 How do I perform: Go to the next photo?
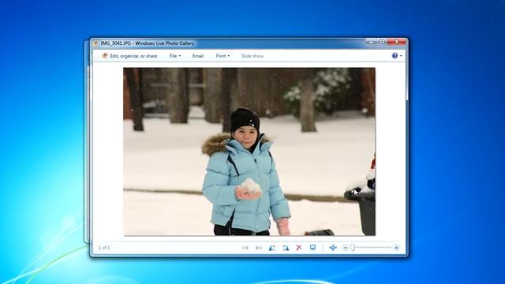click(x=258, y=248)
